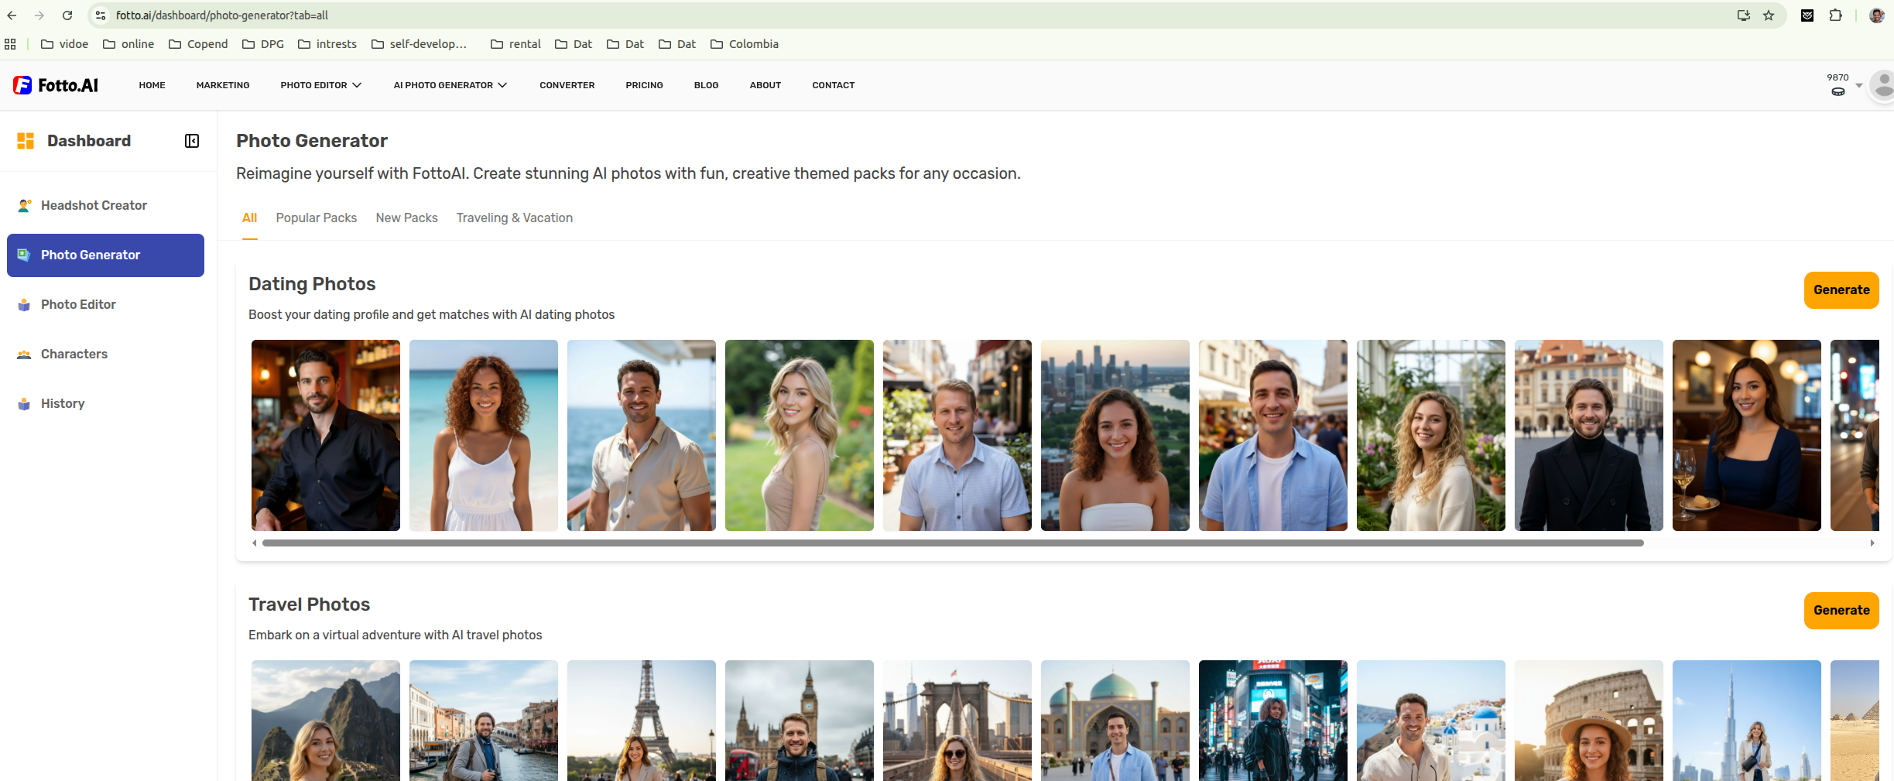Open the Eiffel Tower travel photo
The width and height of the screenshot is (1894, 781).
click(x=642, y=721)
